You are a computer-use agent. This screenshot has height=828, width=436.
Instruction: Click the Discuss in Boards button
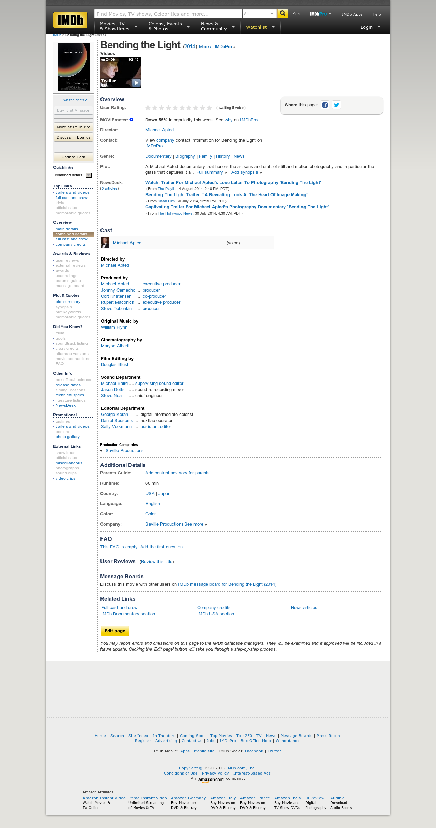pos(74,137)
